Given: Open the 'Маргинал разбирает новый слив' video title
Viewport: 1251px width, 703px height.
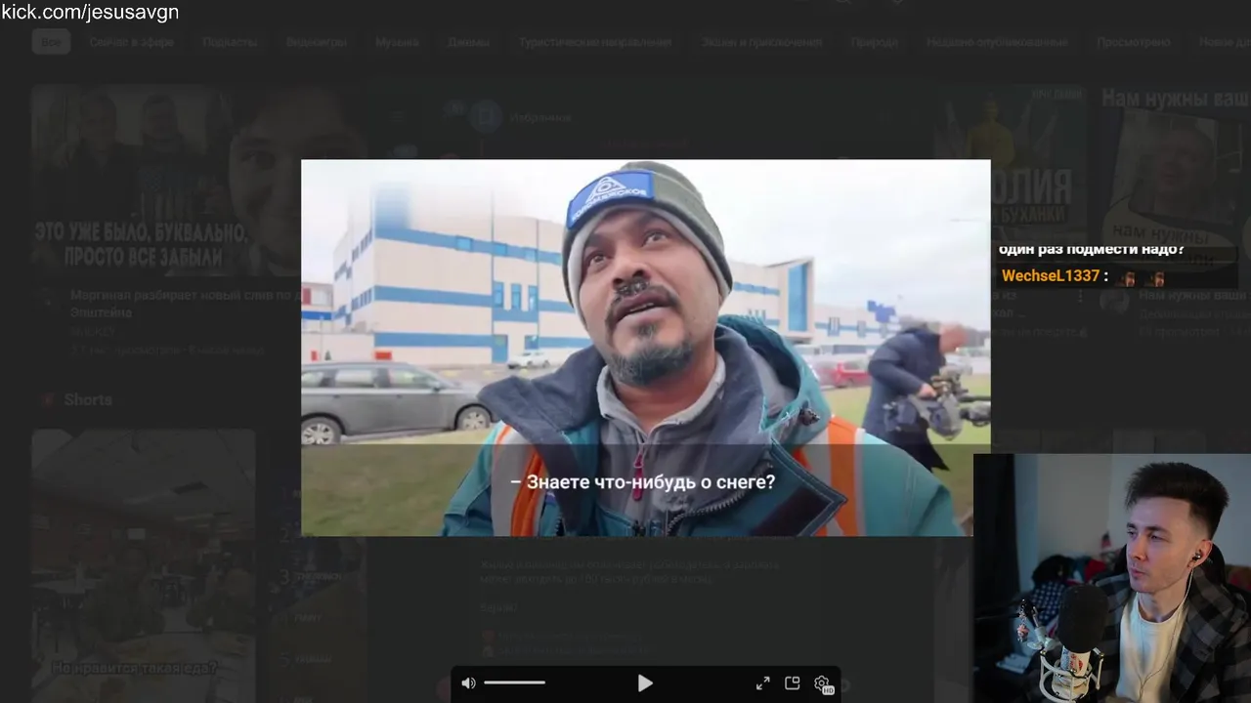Looking at the screenshot, I should (x=186, y=303).
